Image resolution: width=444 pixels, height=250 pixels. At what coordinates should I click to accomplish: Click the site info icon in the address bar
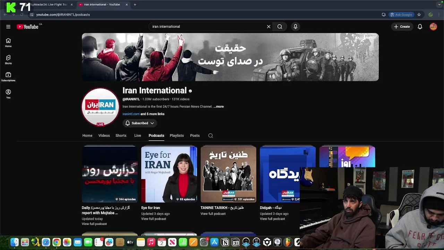[x=32, y=15]
